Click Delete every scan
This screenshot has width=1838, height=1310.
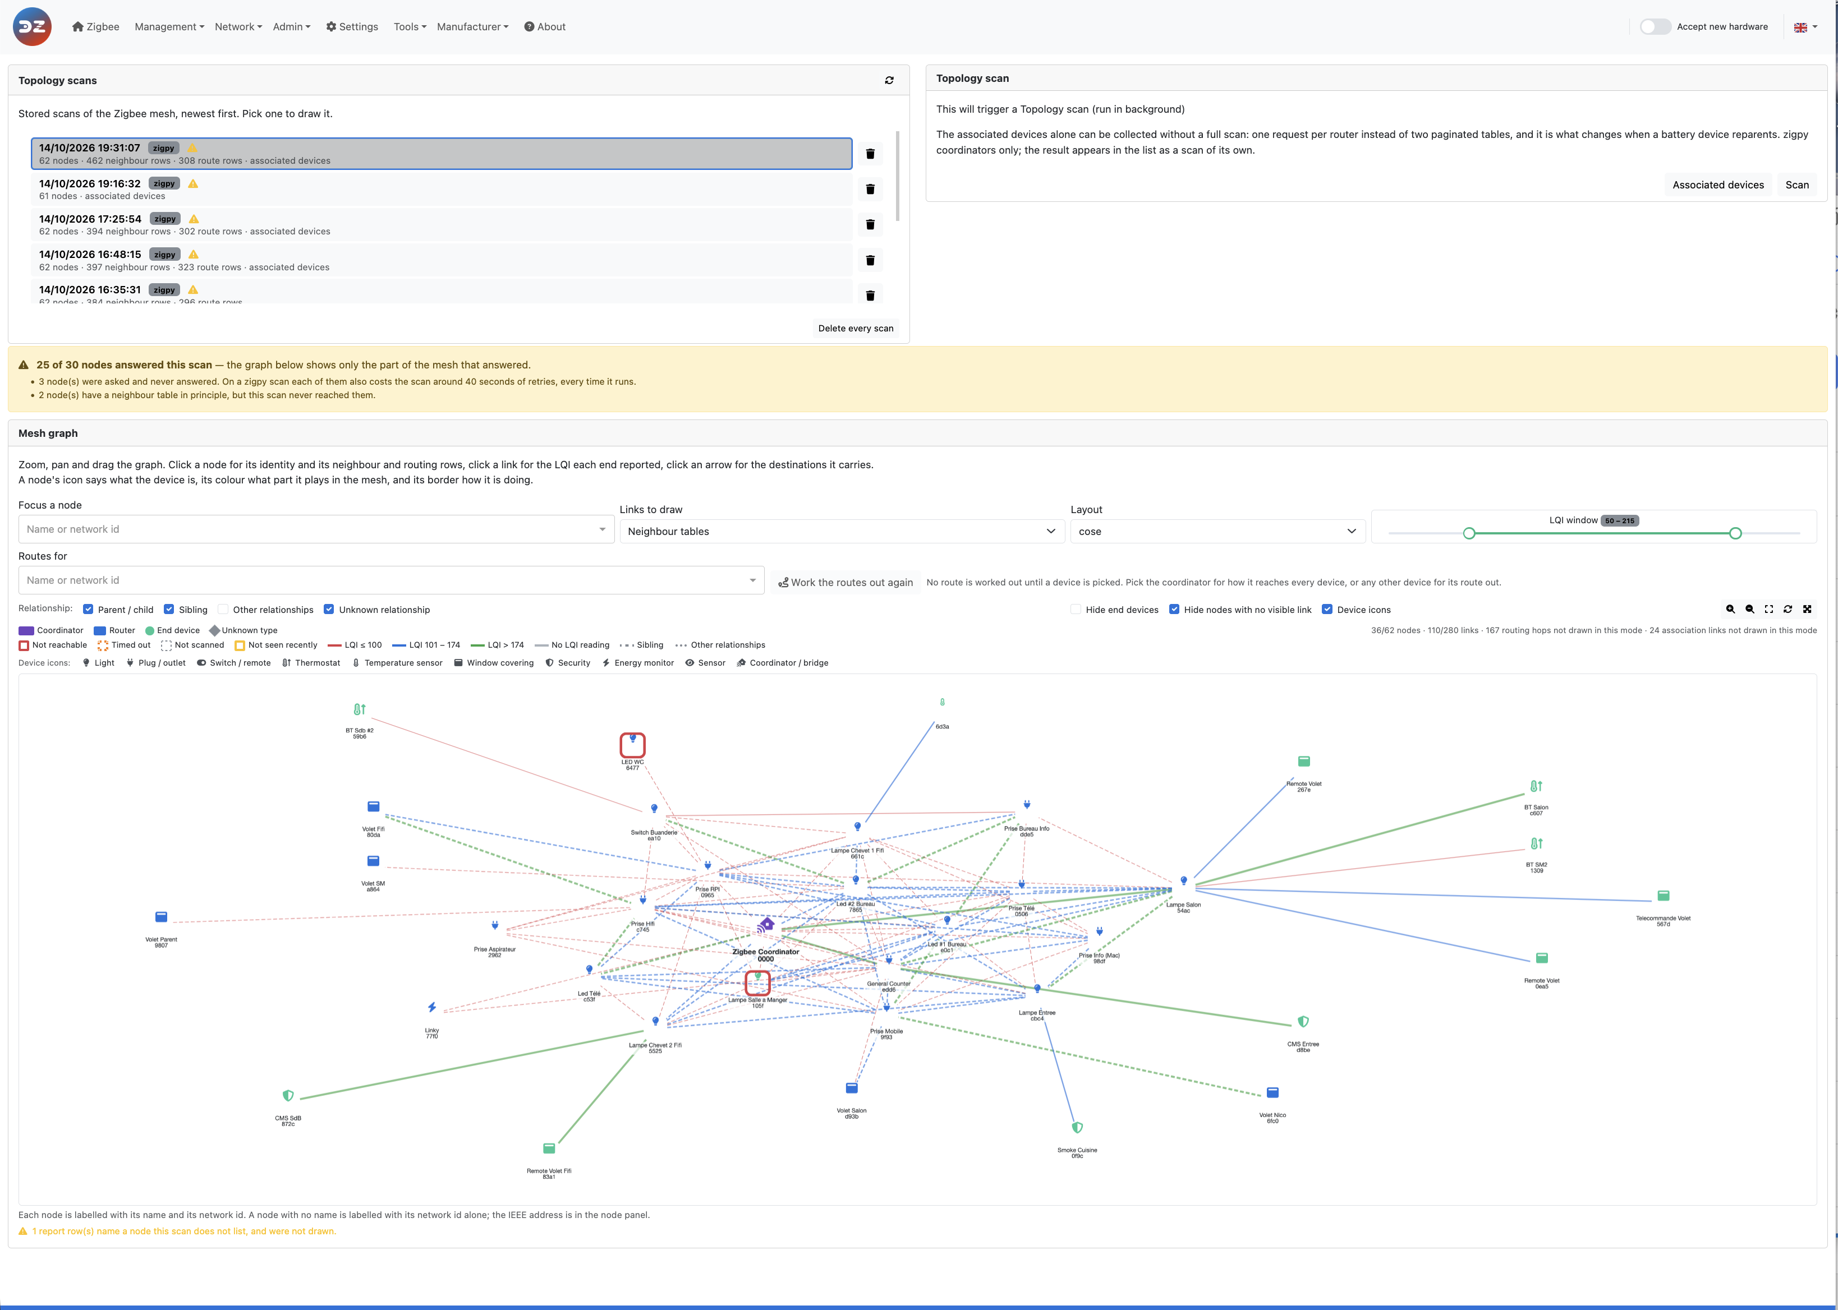tap(855, 328)
